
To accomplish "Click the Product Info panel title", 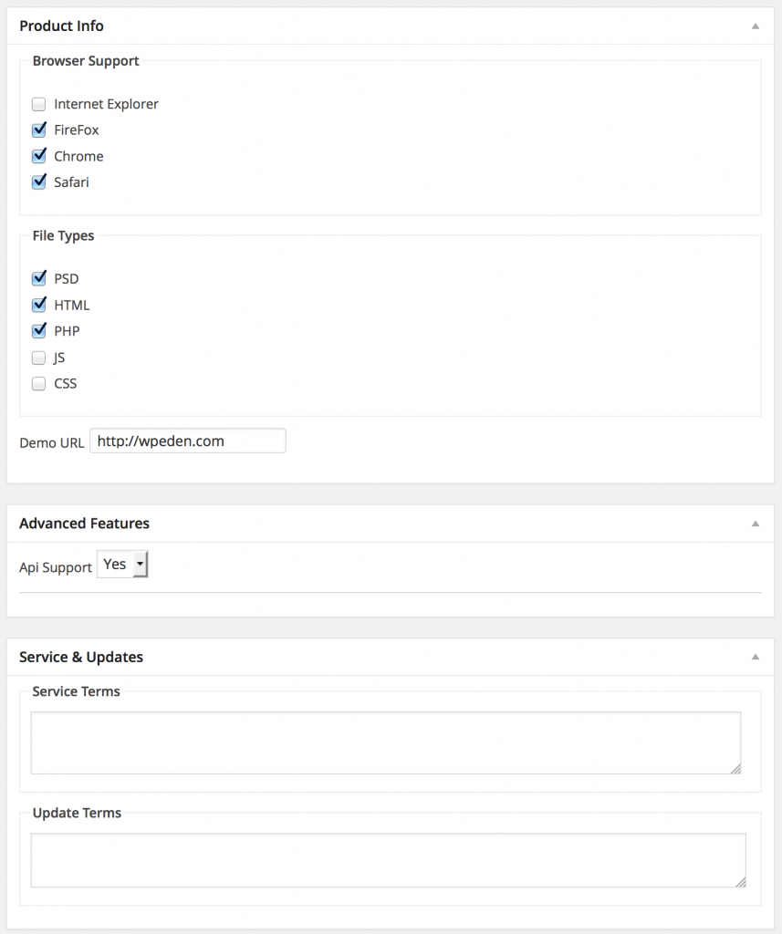I will point(61,26).
